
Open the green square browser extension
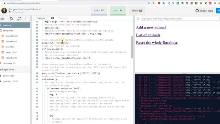tap(178, 3)
